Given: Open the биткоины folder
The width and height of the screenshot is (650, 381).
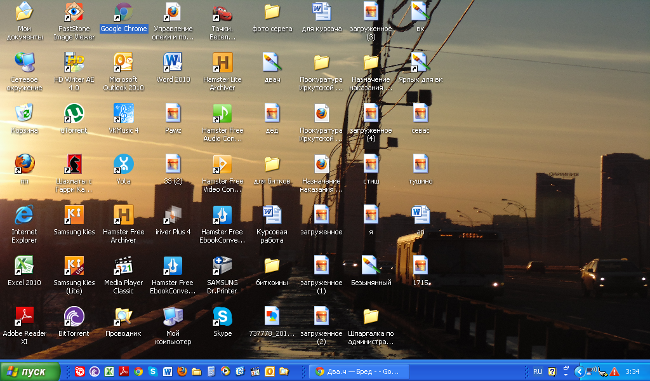Looking at the screenshot, I should click(272, 266).
